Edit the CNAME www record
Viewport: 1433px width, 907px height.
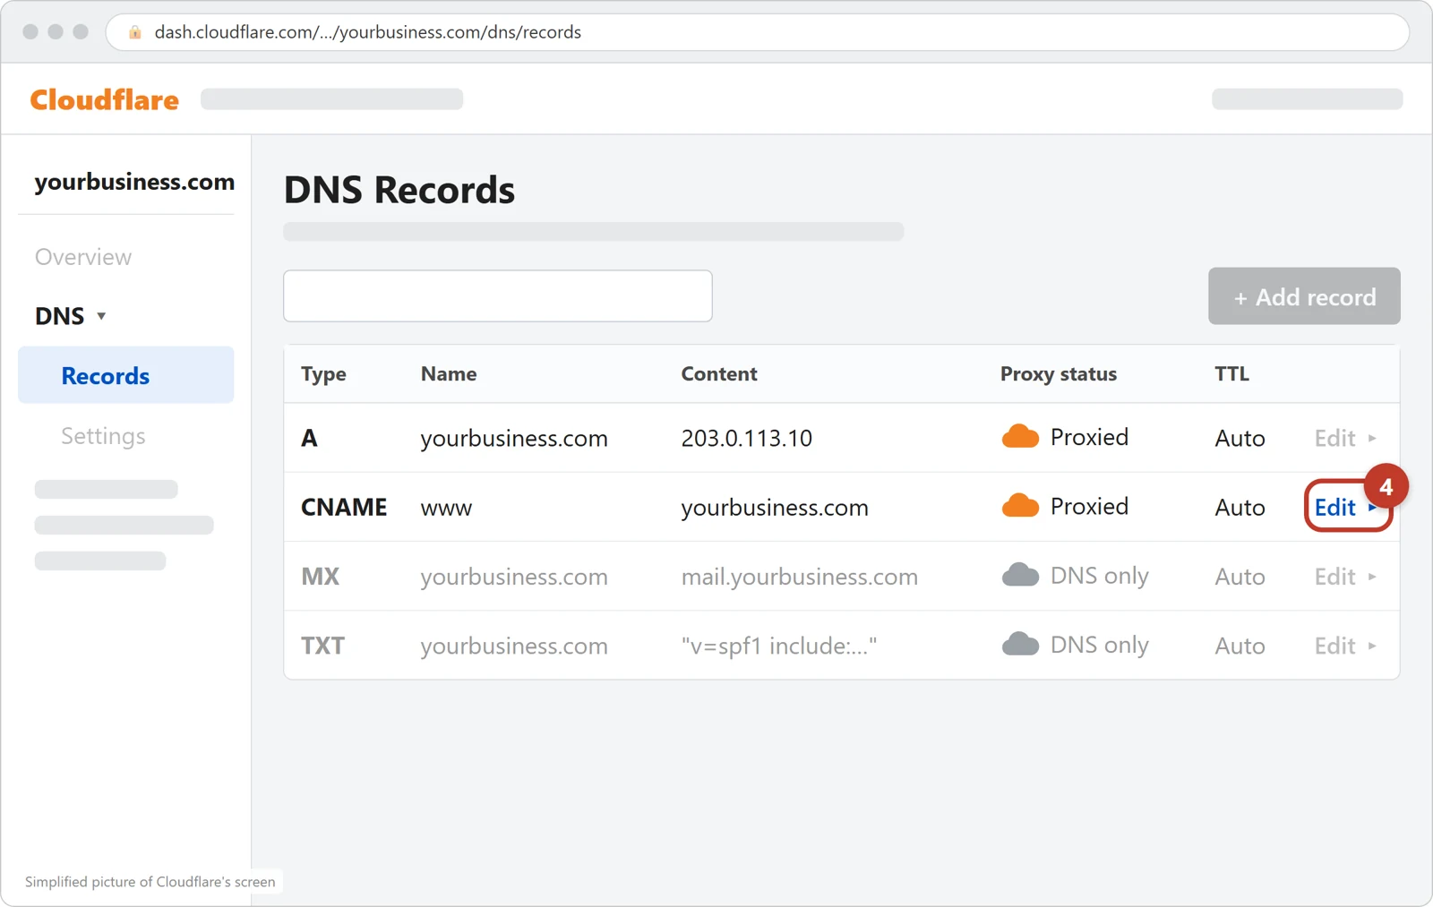[1345, 507]
